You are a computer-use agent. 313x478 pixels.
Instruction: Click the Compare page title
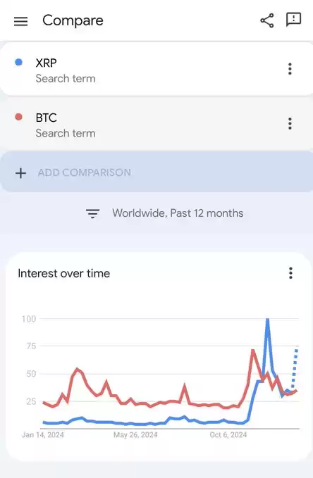point(73,20)
